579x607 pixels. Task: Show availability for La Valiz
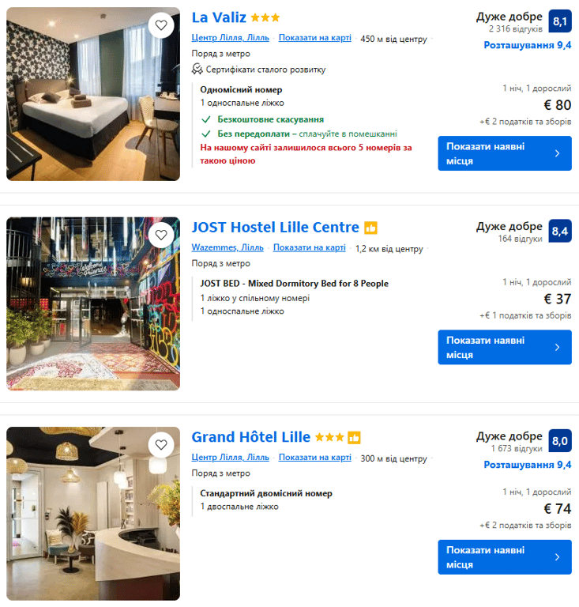pos(504,153)
